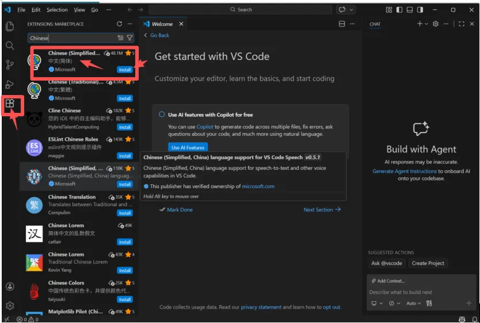
Task: Select the Copilot AI features radio step
Action: [162, 114]
